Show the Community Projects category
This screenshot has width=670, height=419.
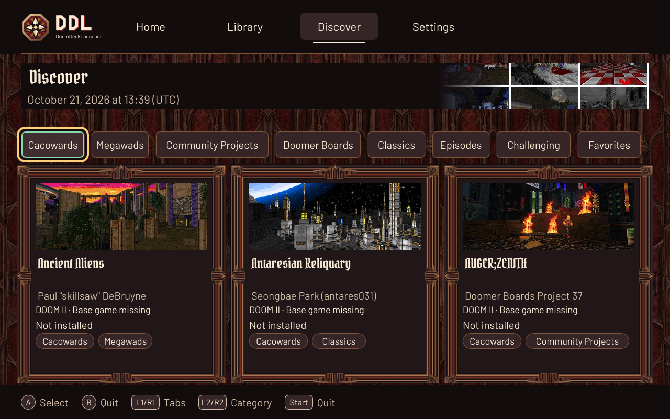coord(212,145)
